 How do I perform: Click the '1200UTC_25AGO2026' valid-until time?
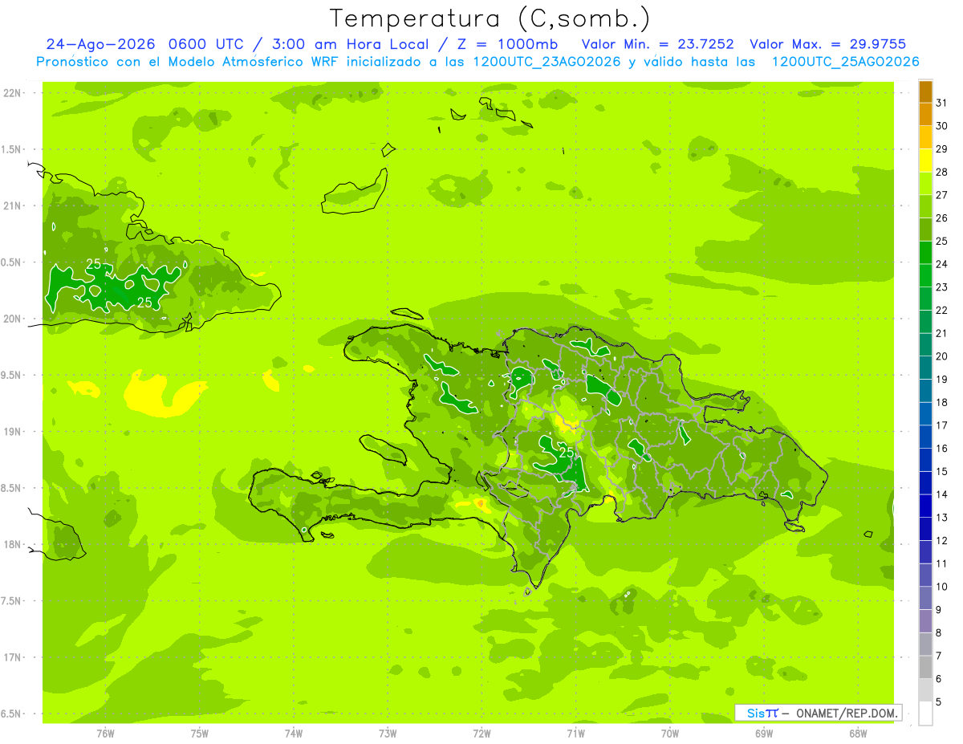tap(845, 62)
